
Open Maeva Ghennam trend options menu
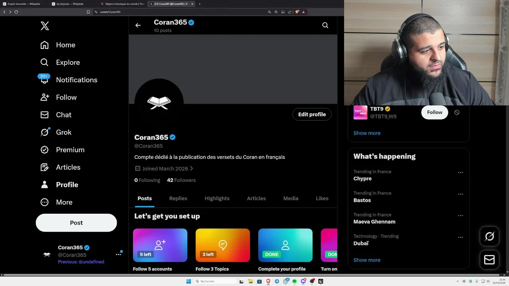[460, 215]
